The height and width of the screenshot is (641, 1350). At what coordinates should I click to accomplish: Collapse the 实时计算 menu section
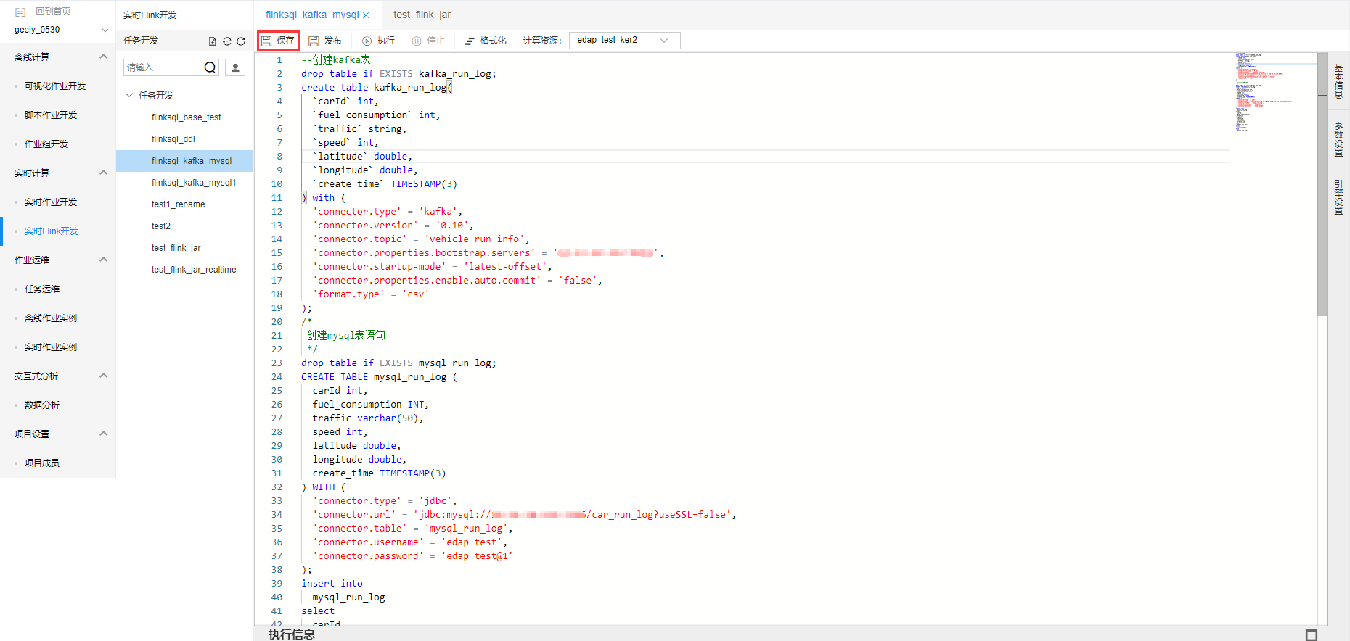tap(103, 173)
